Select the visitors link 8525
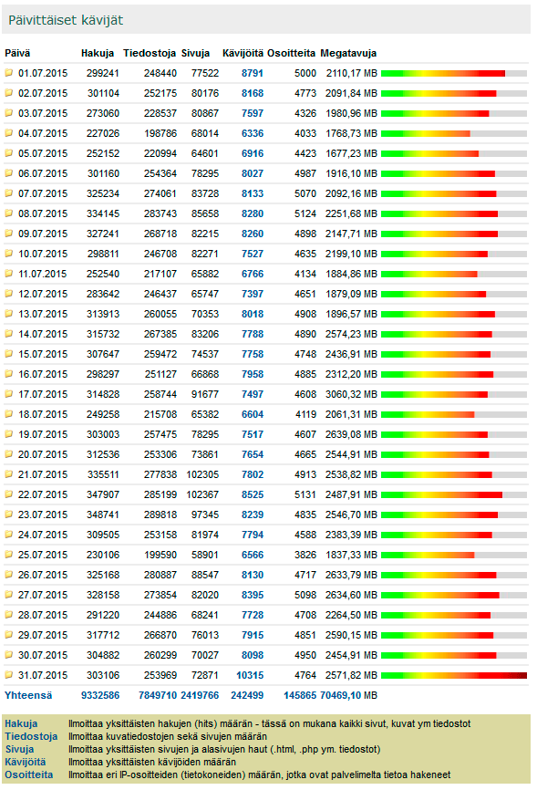This screenshot has height=790, width=537. coord(253,494)
